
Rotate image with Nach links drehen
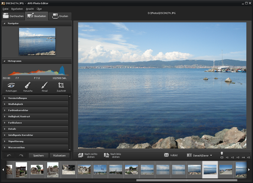[113, 156]
